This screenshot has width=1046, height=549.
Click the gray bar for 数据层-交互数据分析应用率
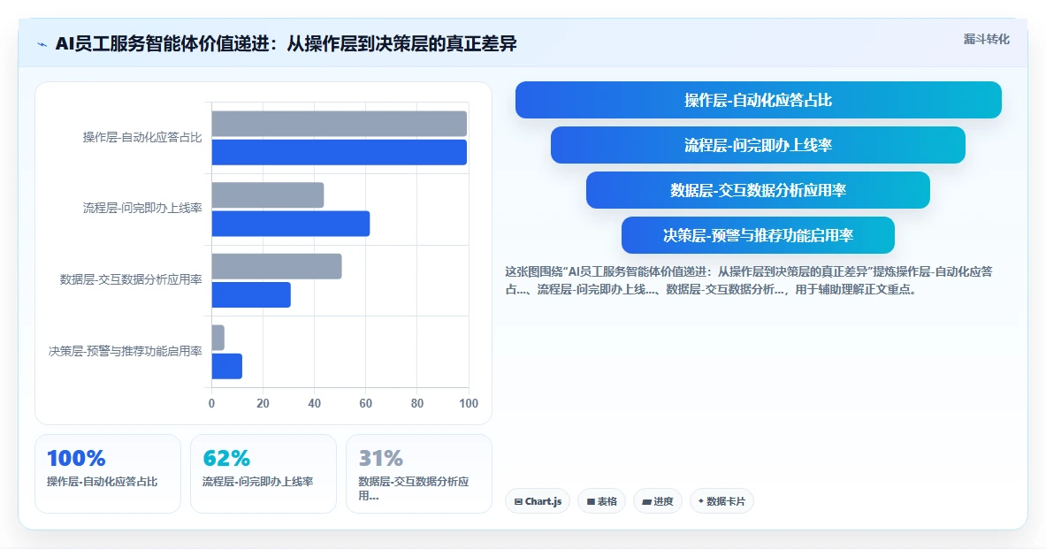(277, 266)
